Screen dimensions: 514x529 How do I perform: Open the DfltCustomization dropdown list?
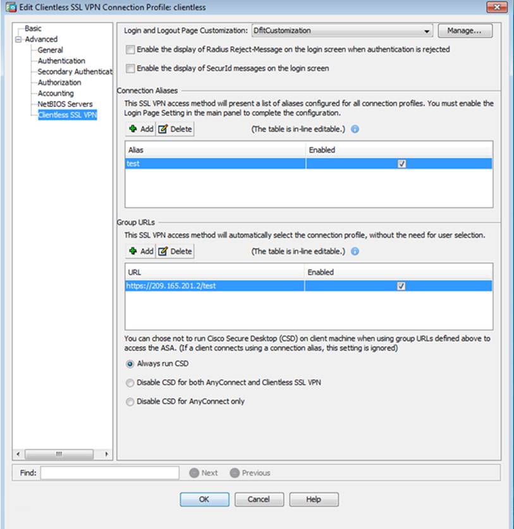(x=427, y=30)
